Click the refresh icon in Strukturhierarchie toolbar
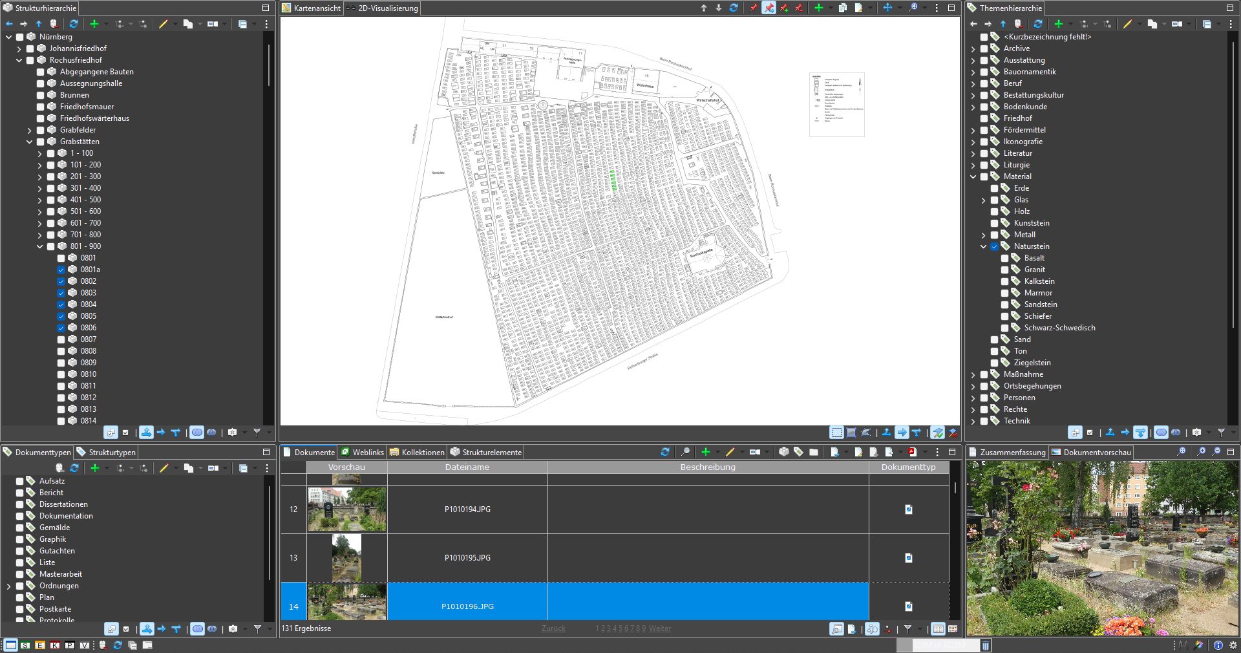 (74, 24)
